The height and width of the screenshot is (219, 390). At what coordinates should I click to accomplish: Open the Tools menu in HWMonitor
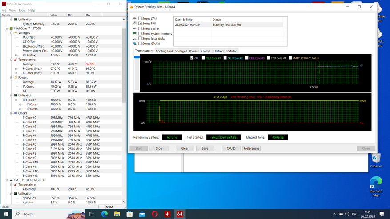click(22, 10)
